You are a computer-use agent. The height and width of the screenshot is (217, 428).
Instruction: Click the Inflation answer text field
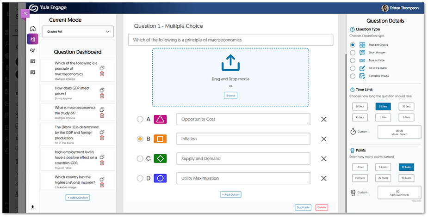click(x=243, y=139)
